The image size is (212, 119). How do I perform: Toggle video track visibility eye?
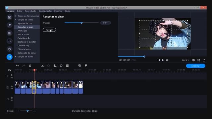point(12,86)
